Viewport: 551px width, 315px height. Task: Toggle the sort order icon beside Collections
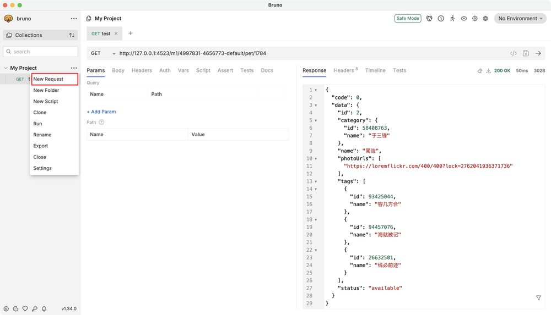pos(72,35)
